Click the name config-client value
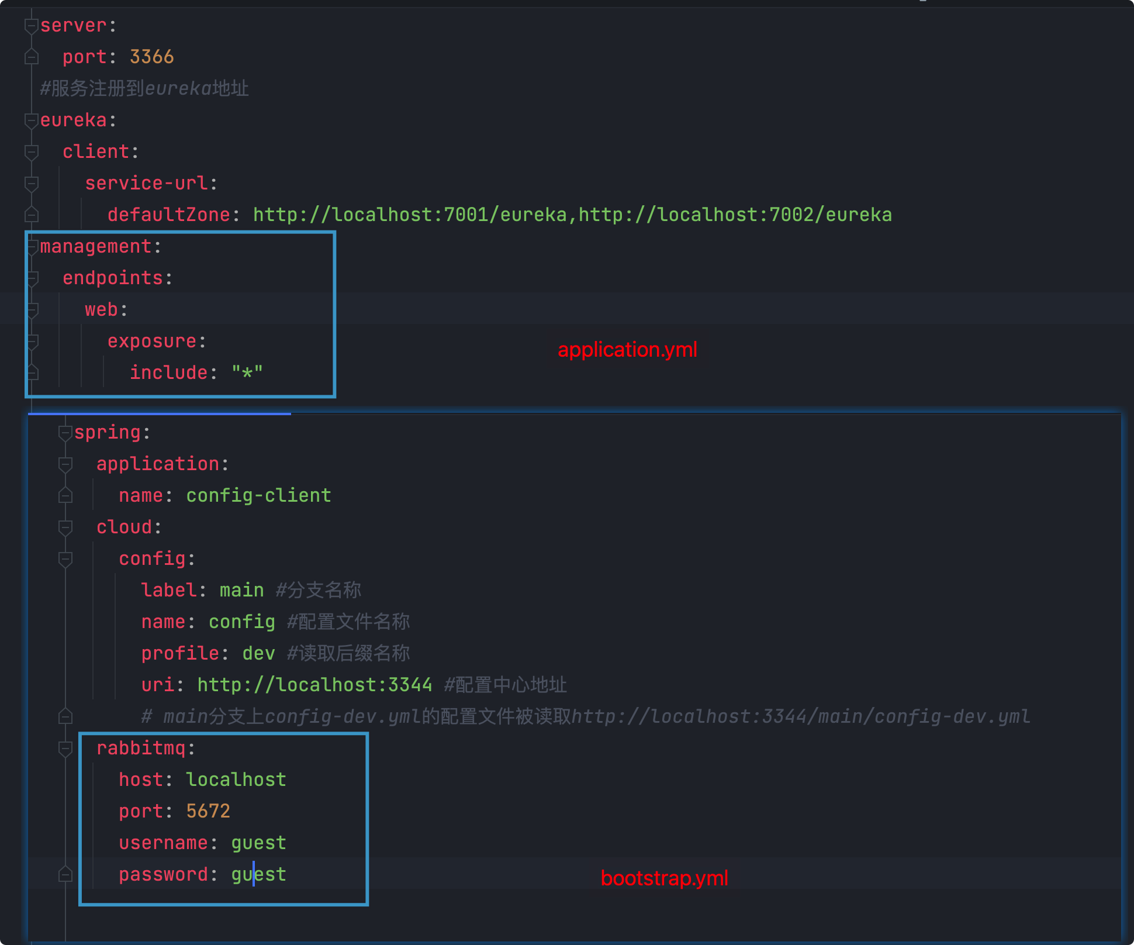 tap(258, 496)
